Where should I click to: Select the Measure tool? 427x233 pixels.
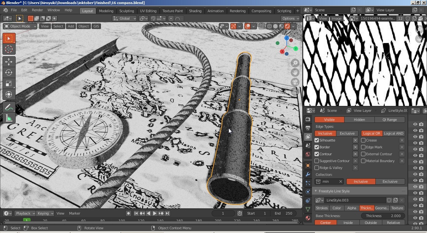[x=9, y=118]
